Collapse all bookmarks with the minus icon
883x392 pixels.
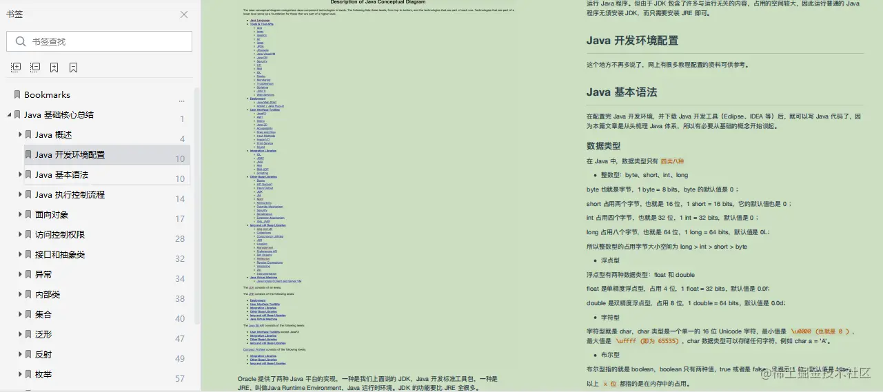35,68
